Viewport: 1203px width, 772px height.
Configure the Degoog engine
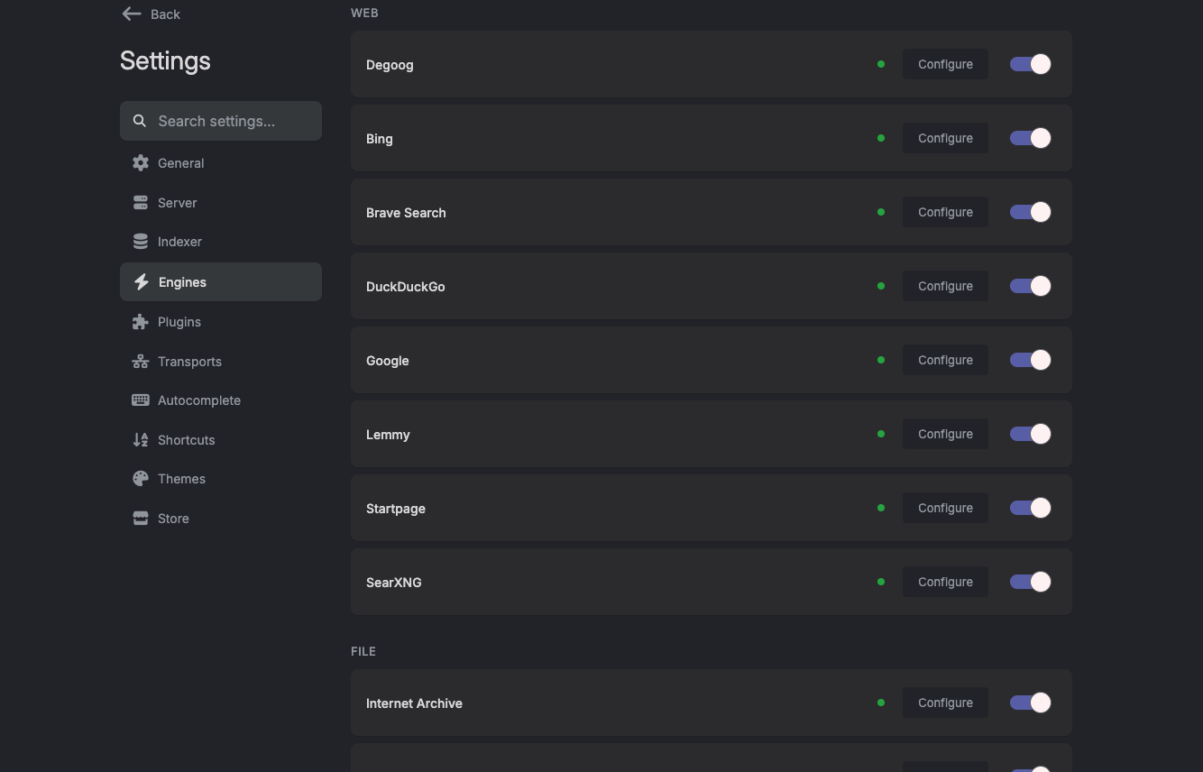click(945, 64)
